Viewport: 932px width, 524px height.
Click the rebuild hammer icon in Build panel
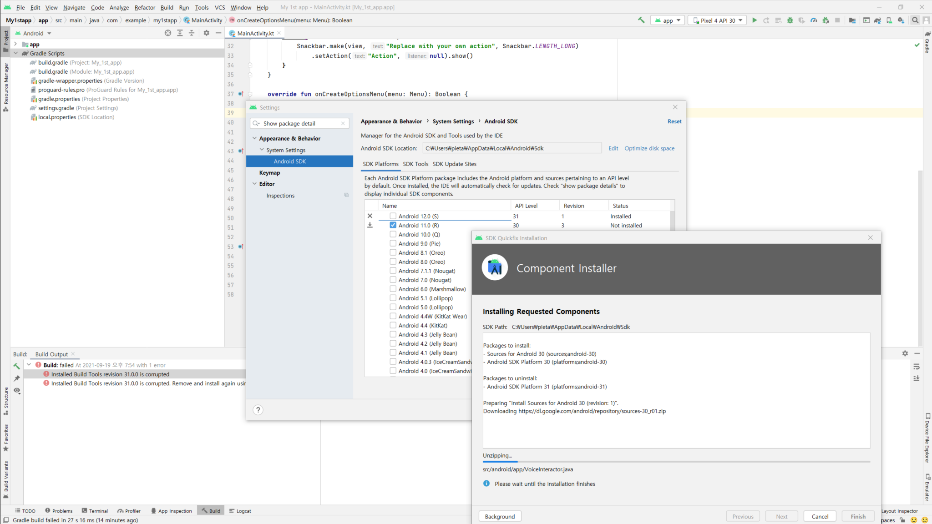[17, 366]
